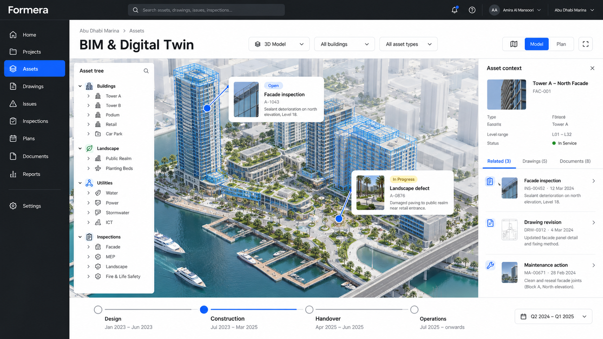Collapse the Buildings tree group
603x339 pixels.
pyautogui.click(x=80, y=86)
